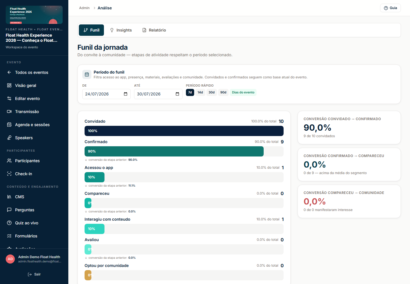Navigate to Speakers page
This screenshot has width=410, height=284.
(x=34, y=138)
